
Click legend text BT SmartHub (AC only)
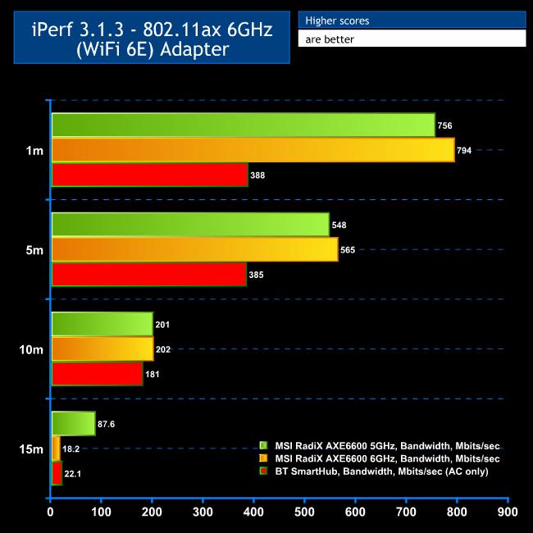point(382,471)
